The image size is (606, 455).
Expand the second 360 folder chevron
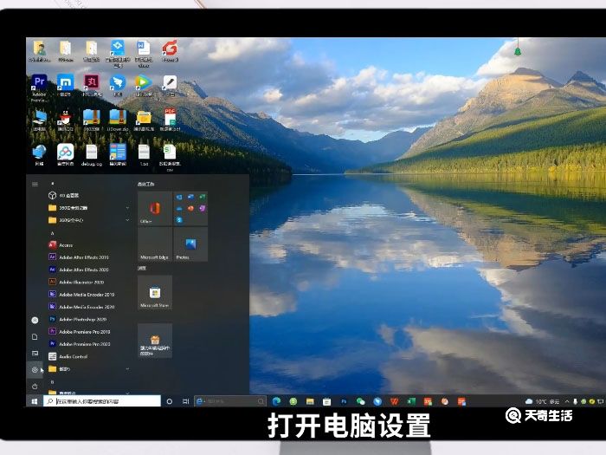(127, 220)
